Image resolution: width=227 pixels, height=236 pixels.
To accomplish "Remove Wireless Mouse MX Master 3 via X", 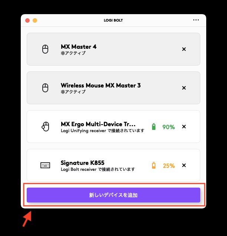I will pyautogui.click(x=184, y=88).
